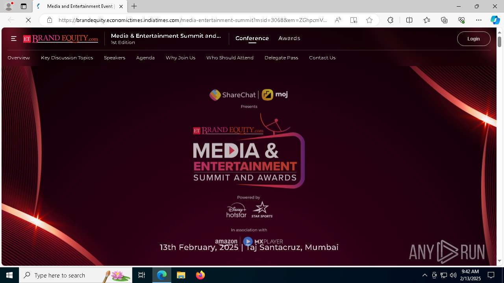Toggle Split screen view
Viewport: 504px width, 283px height.
click(409, 20)
